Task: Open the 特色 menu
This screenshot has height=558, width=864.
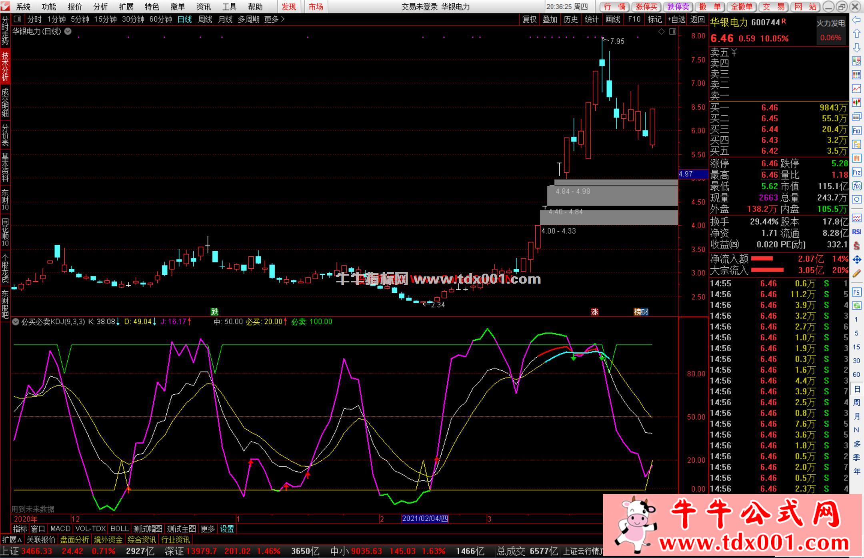Action: 152,7
